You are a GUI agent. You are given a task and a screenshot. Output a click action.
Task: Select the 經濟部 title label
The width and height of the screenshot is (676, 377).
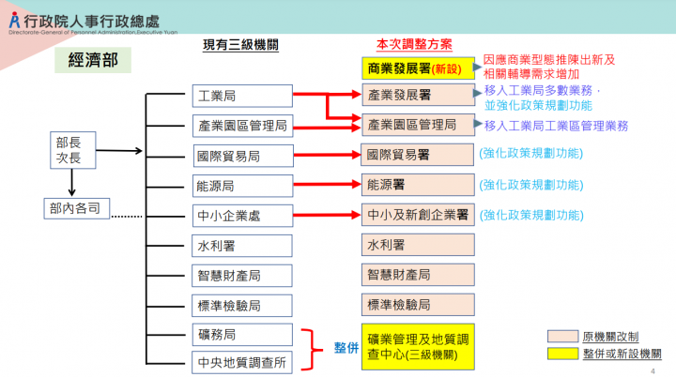tap(93, 60)
